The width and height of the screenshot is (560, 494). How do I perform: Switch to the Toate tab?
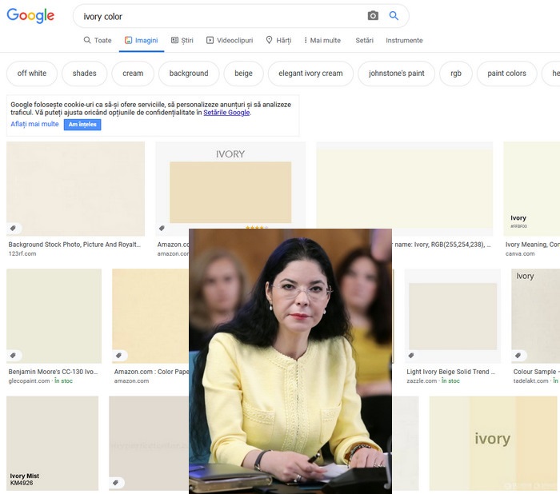(98, 40)
